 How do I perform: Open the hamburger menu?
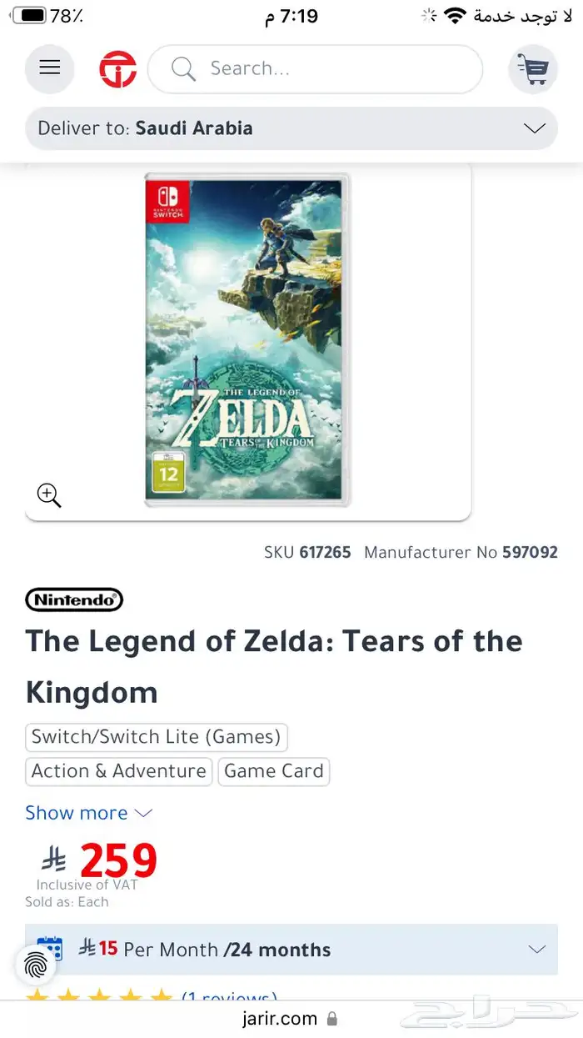coord(50,68)
